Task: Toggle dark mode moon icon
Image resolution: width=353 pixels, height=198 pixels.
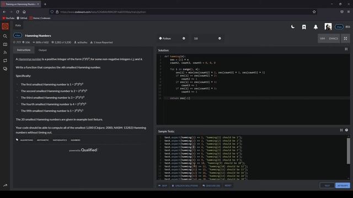Action: [x=293, y=27]
